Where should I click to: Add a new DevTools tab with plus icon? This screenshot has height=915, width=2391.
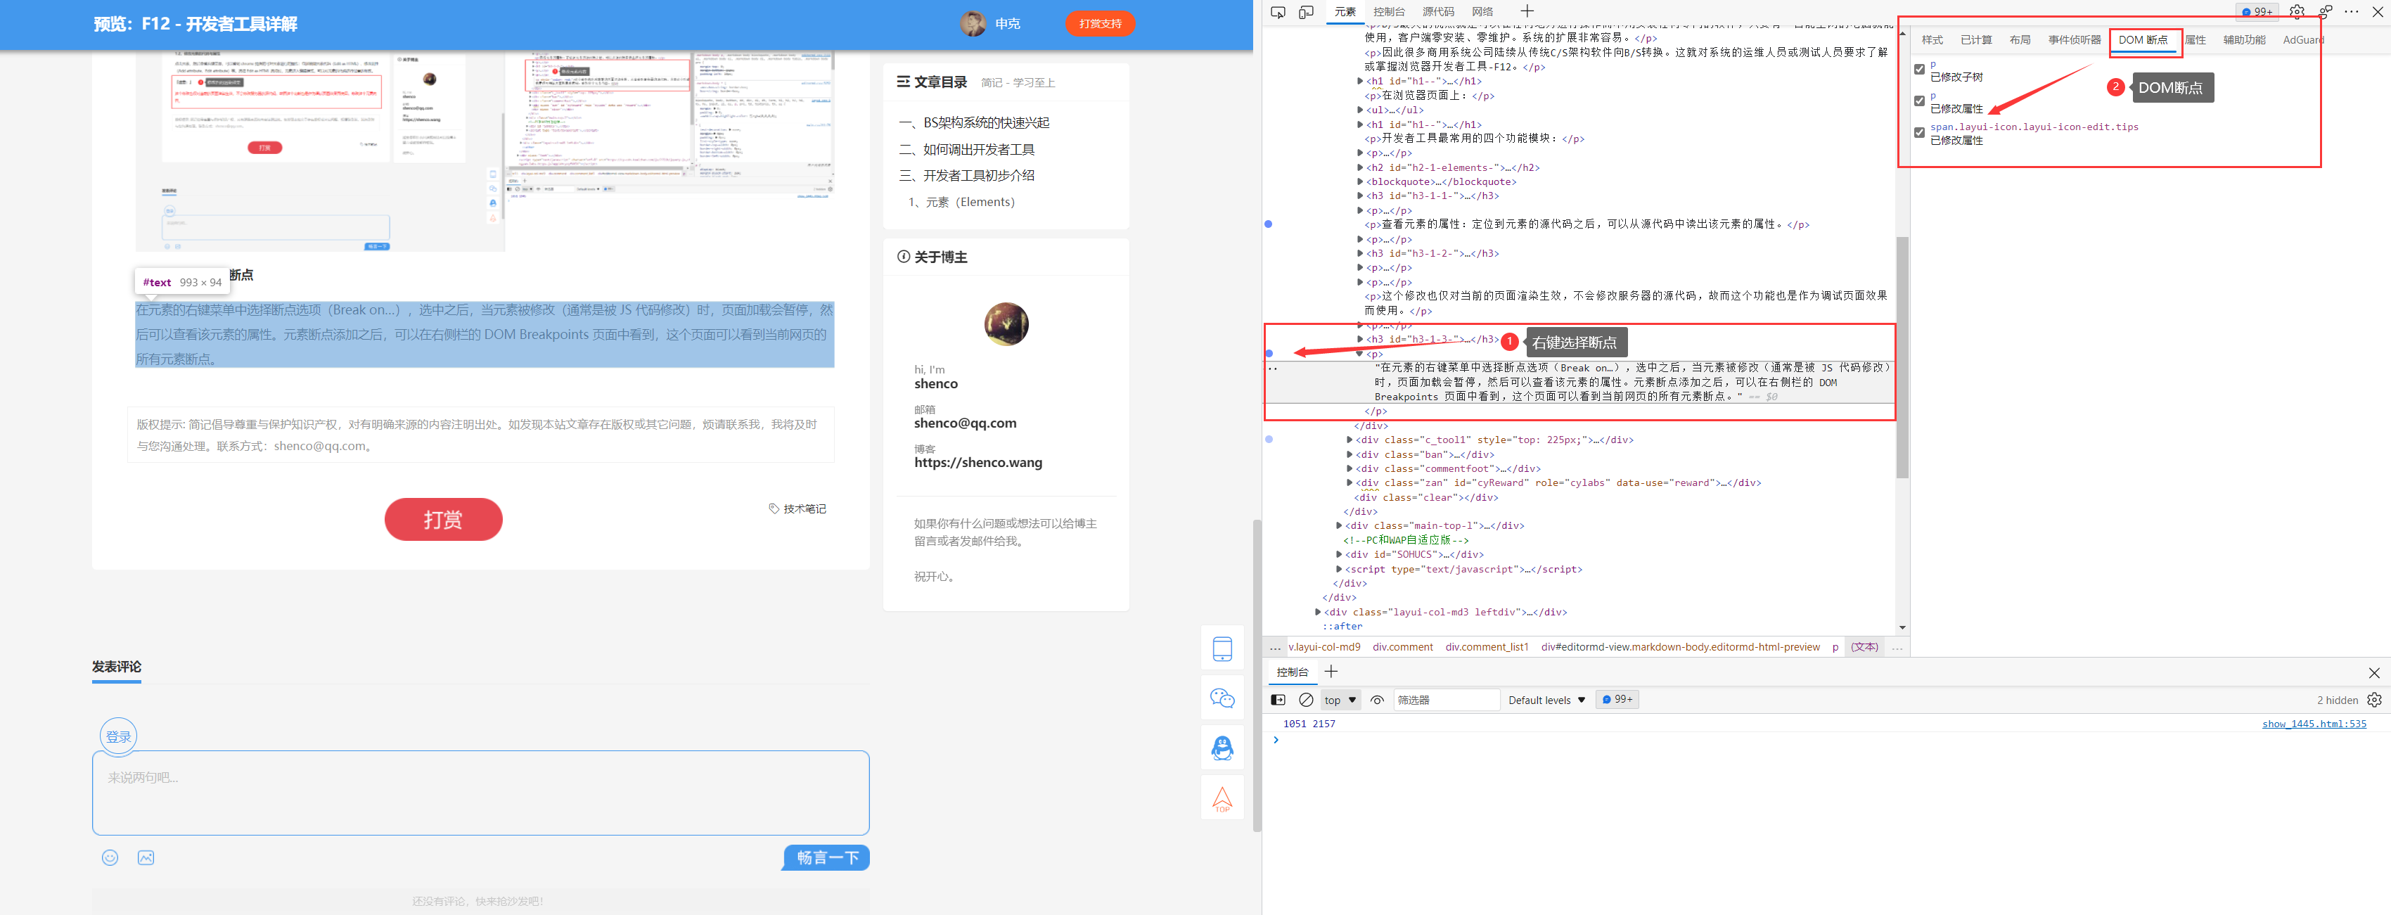coord(1527,11)
